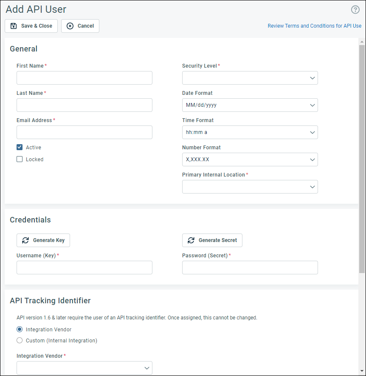
Task: Expand the Date Format dropdown
Action: (250, 105)
